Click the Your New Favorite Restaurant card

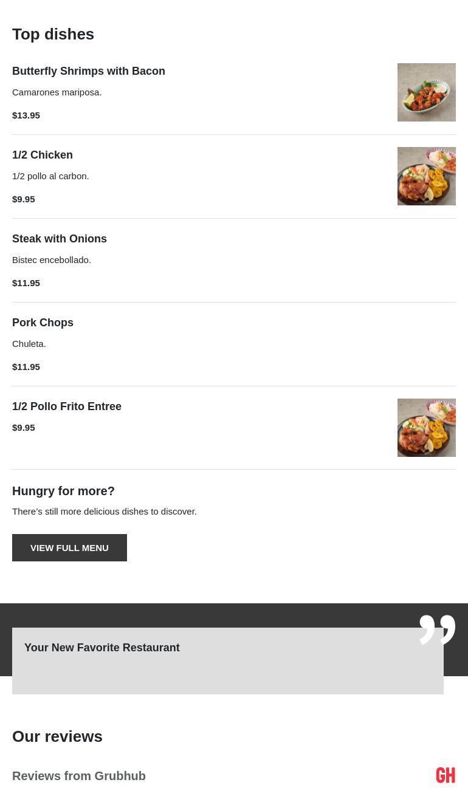[x=227, y=660]
